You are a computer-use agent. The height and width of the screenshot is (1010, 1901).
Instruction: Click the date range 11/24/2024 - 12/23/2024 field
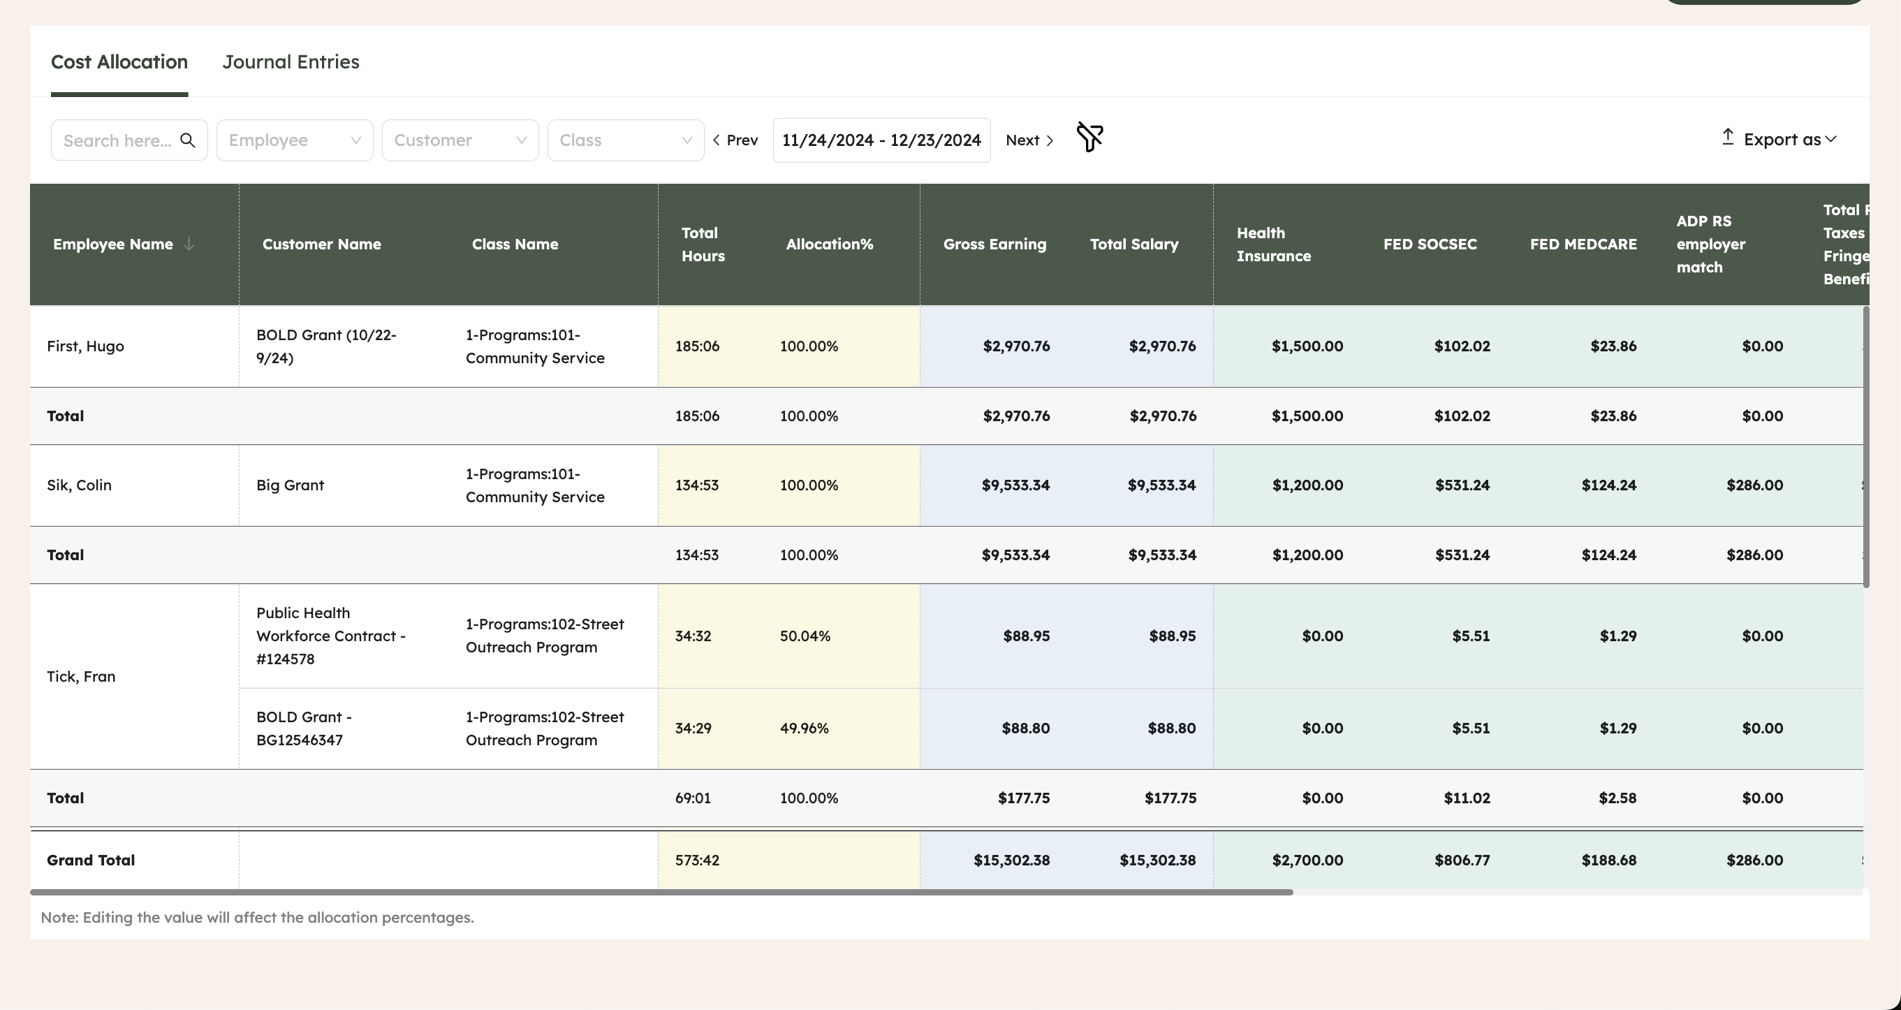pyautogui.click(x=881, y=140)
